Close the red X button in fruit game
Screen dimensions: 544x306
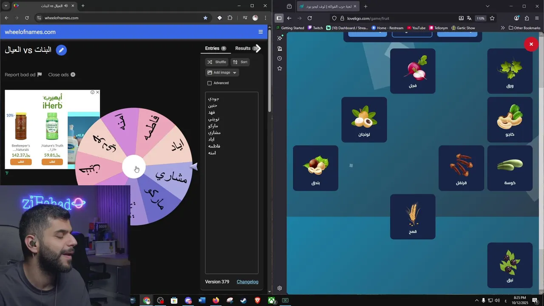coord(531,44)
